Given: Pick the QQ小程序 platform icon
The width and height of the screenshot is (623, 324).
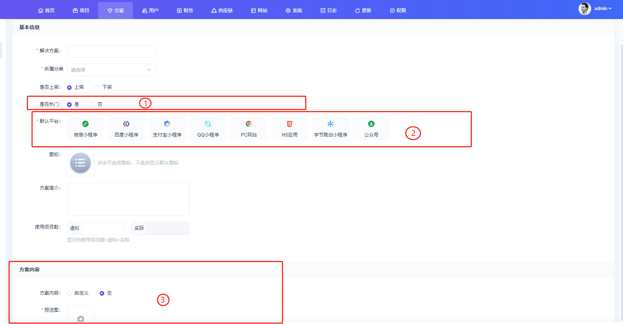Looking at the screenshot, I should pyautogui.click(x=208, y=124).
